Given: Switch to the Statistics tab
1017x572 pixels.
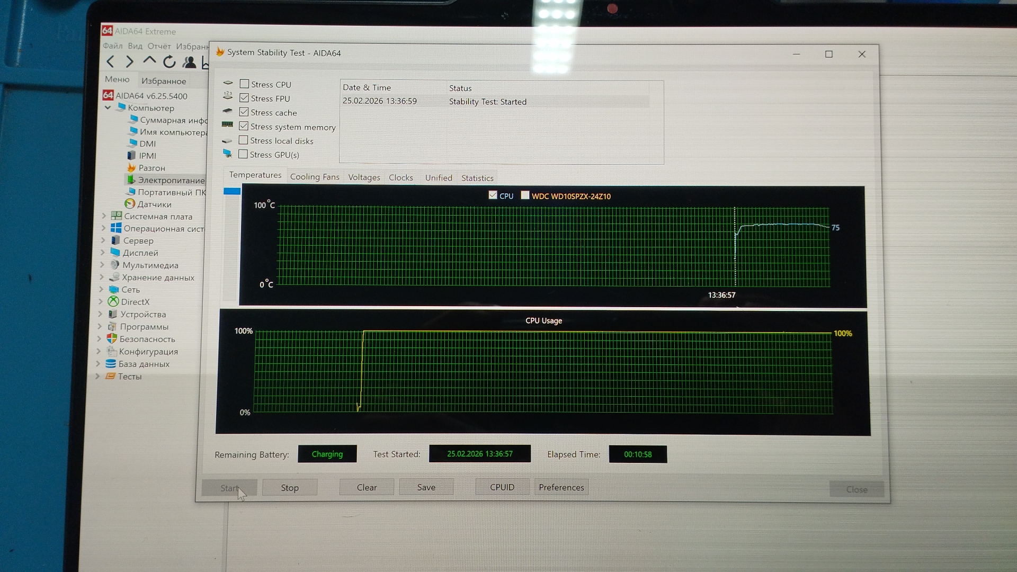Looking at the screenshot, I should pyautogui.click(x=477, y=178).
